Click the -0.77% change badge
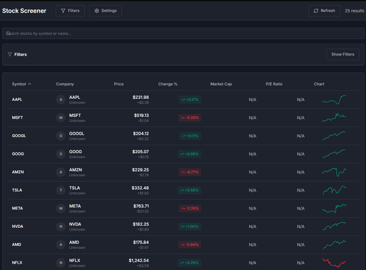The image size is (366, 270). coord(190,172)
